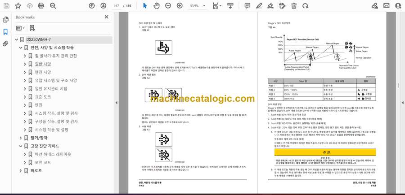405x195 pixels.
Task: Activate the selection arrow tool
Action: [145, 6]
